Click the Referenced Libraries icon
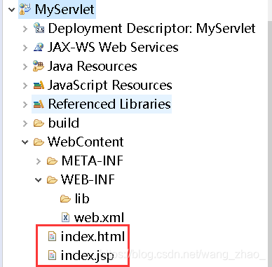 coord(39,104)
